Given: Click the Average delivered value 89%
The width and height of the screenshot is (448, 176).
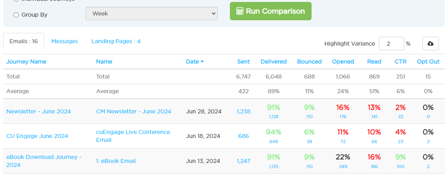Looking at the screenshot, I should pyautogui.click(x=273, y=92).
